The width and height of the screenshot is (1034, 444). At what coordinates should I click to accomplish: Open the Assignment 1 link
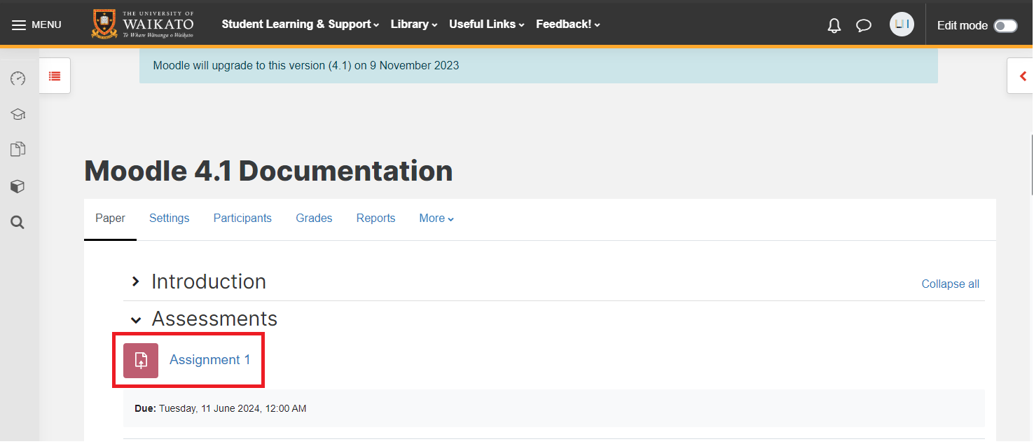[x=209, y=360]
